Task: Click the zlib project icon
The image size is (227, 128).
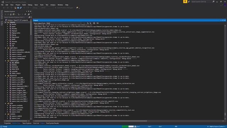Action: (10, 46)
